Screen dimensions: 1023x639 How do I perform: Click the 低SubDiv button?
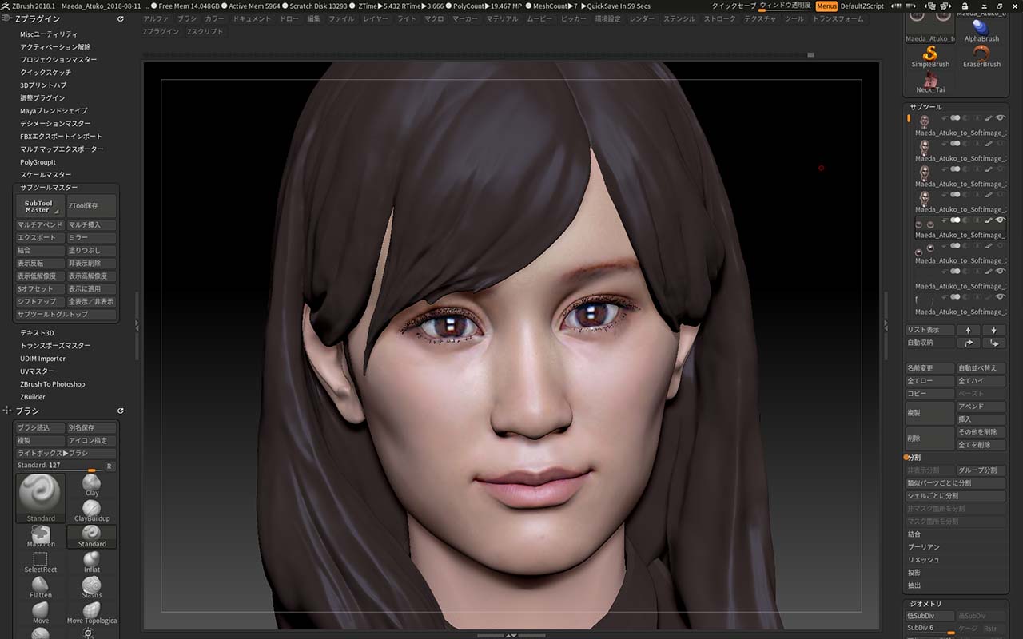pyautogui.click(x=930, y=616)
